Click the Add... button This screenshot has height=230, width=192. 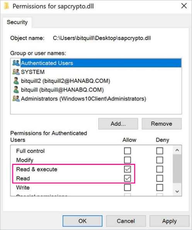point(118,124)
